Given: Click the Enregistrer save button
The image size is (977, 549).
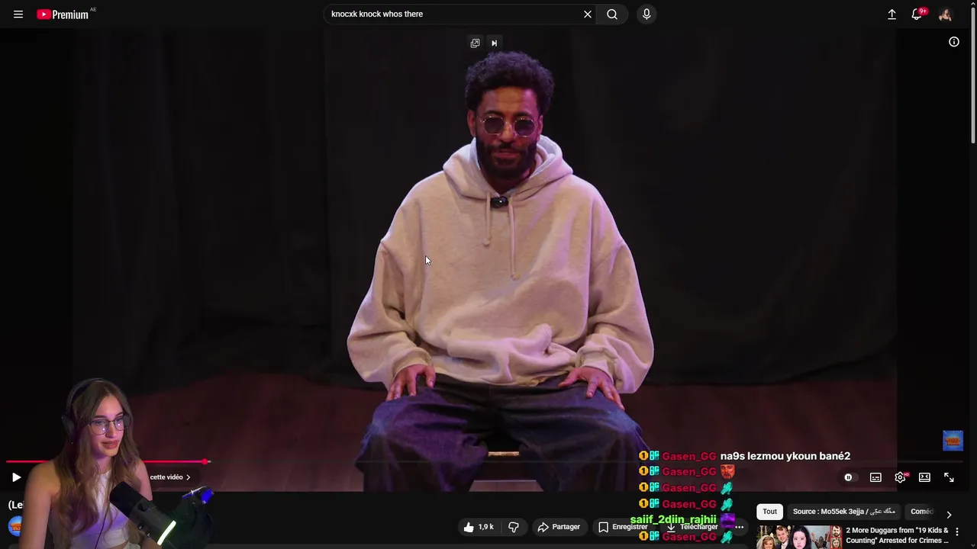Looking at the screenshot, I should [x=623, y=527].
